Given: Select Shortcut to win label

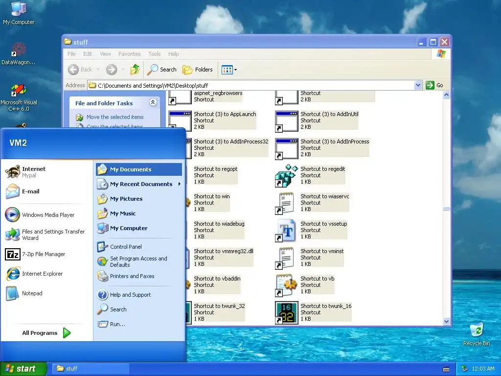Looking at the screenshot, I should [x=211, y=196].
